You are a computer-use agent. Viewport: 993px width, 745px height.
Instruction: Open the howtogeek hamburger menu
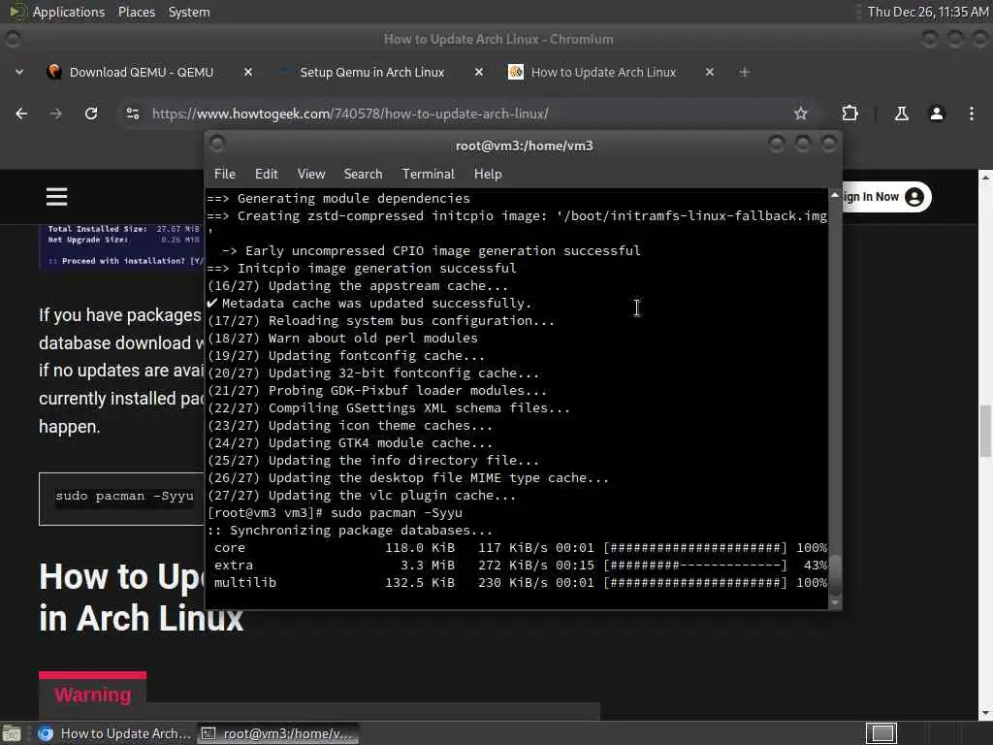(x=56, y=197)
